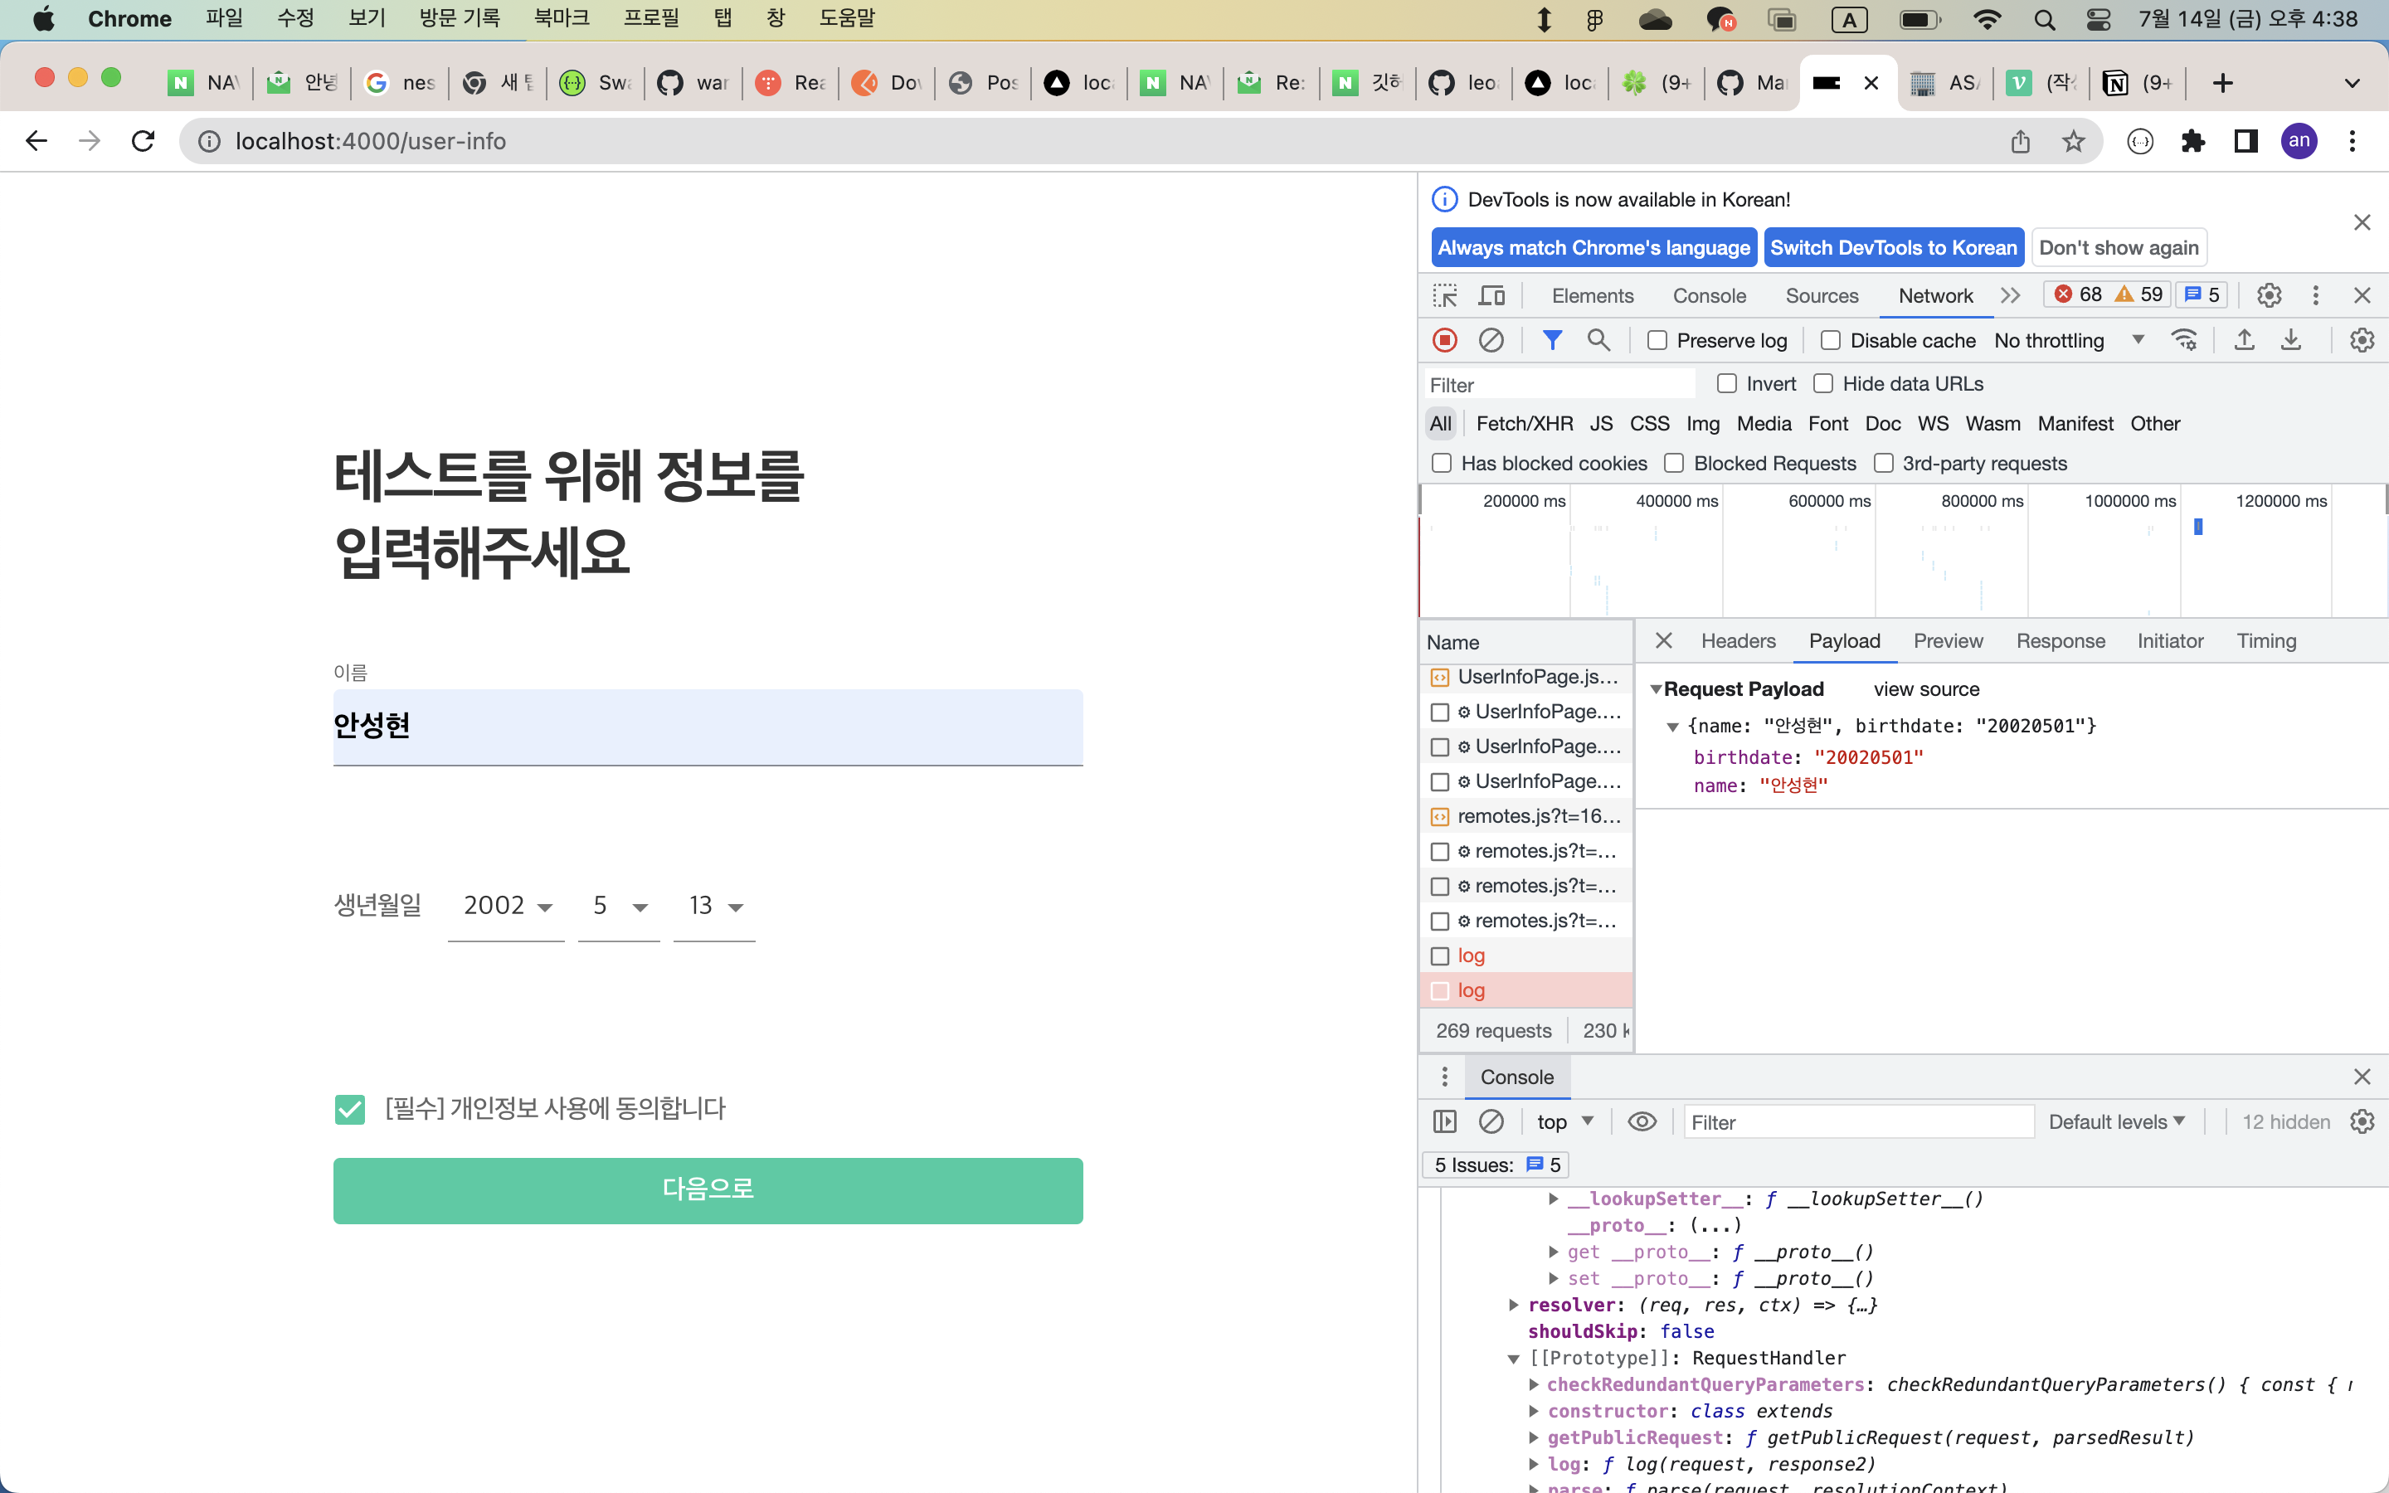Share the page from address bar
Viewport: 2389px width, 1493px height.
(x=2021, y=141)
